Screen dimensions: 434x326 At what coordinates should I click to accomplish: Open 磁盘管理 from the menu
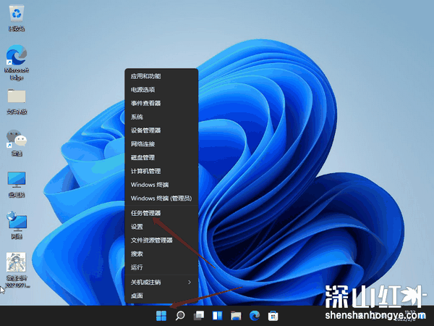click(x=161, y=157)
